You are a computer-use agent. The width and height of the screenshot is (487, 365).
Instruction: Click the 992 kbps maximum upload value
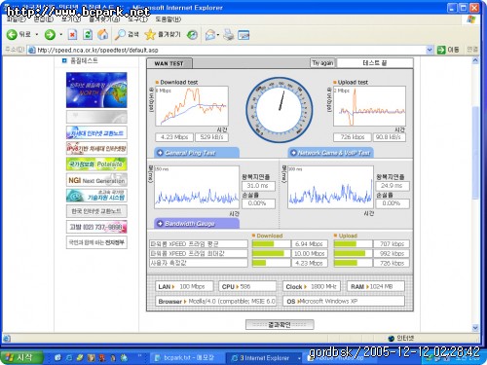(392, 253)
